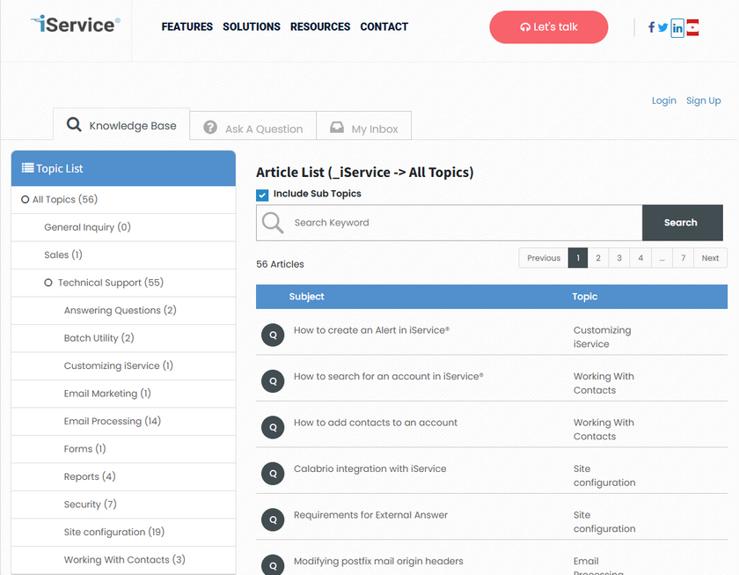Click Q icon beside search for account article

click(273, 381)
